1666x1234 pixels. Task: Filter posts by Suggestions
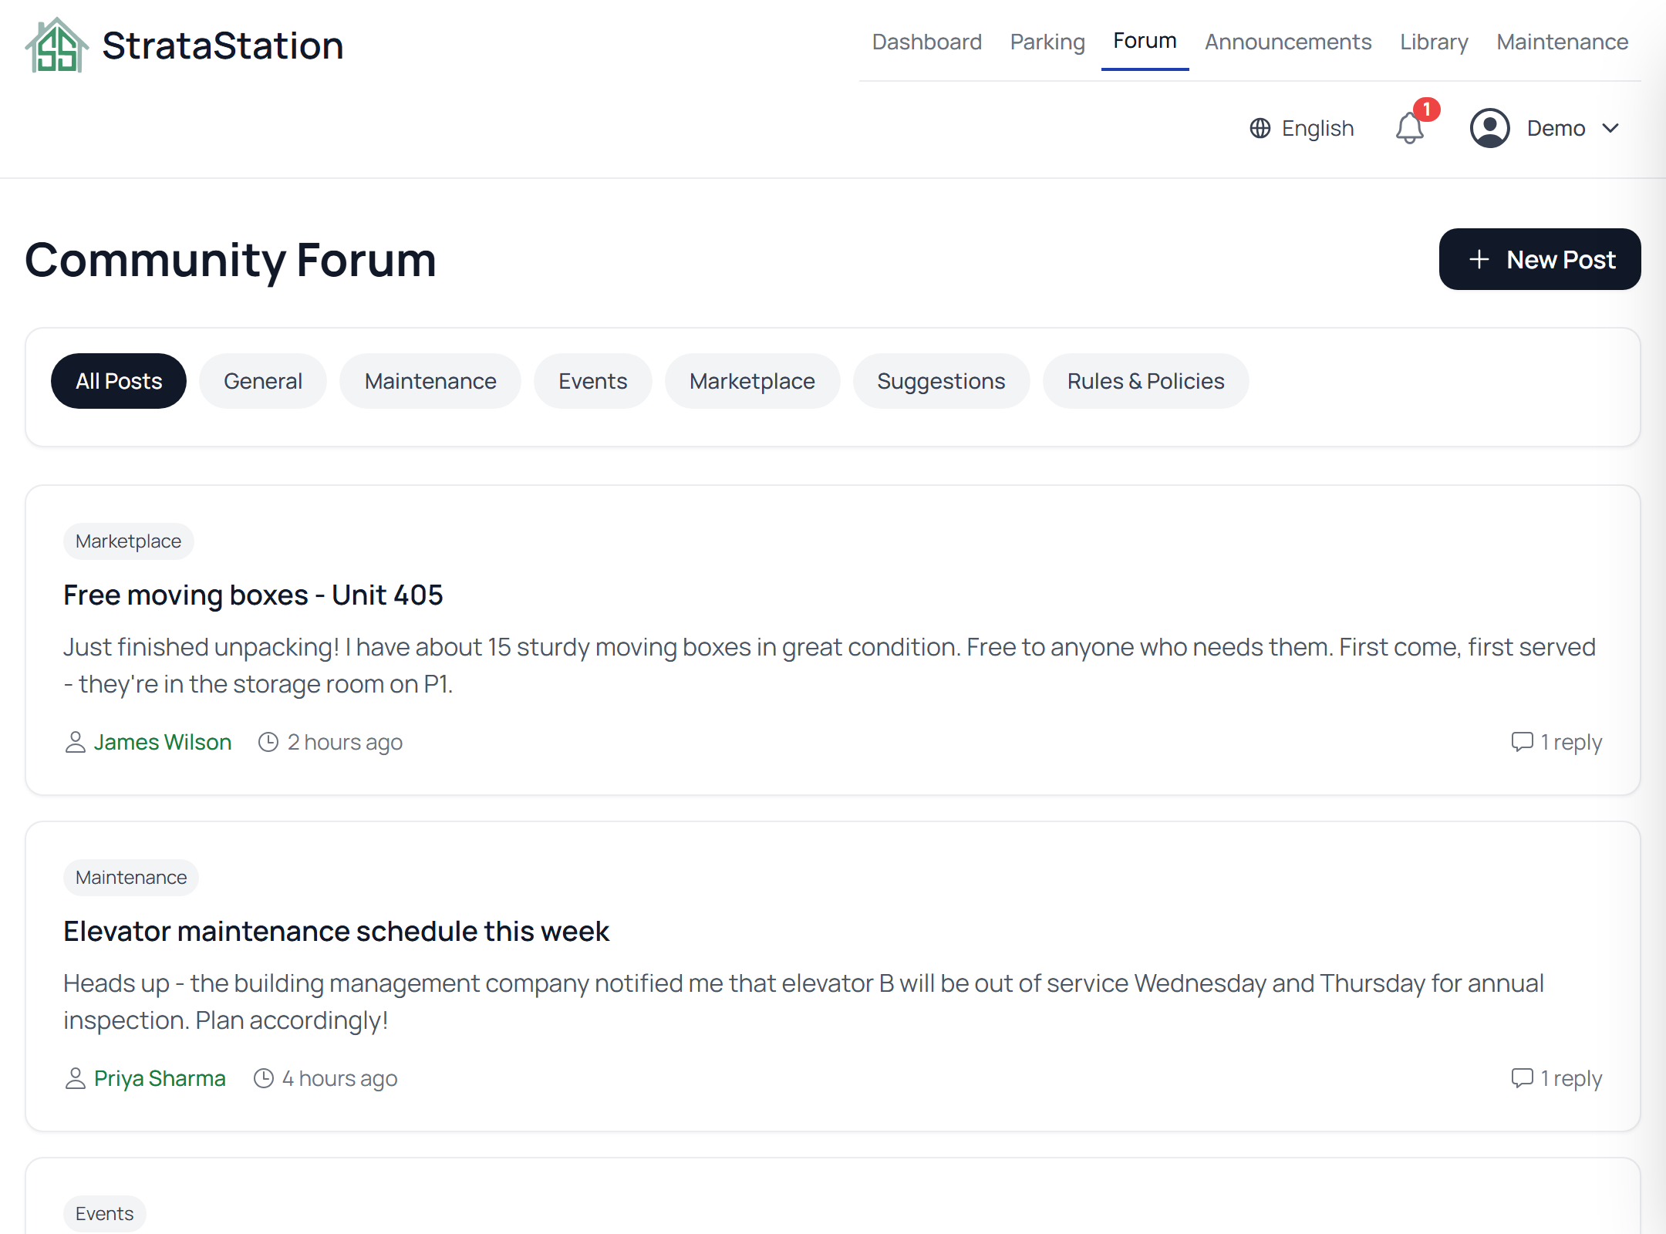tap(941, 381)
